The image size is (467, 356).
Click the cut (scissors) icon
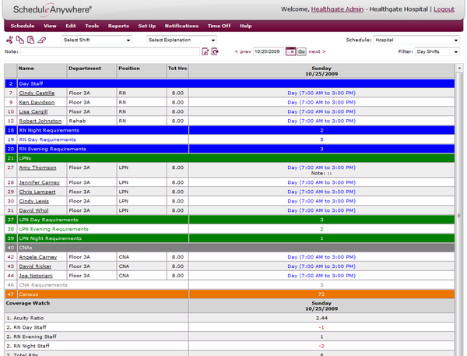coord(9,40)
